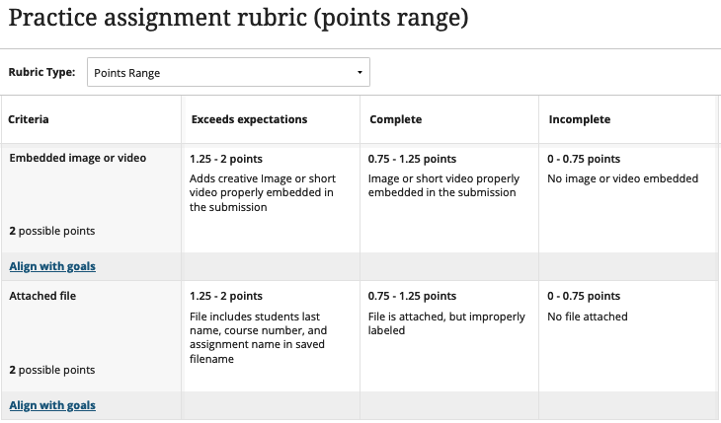Select the 'No file attached' cell
Viewport: 721px width, 423px height.
click(x=588, y=317)
